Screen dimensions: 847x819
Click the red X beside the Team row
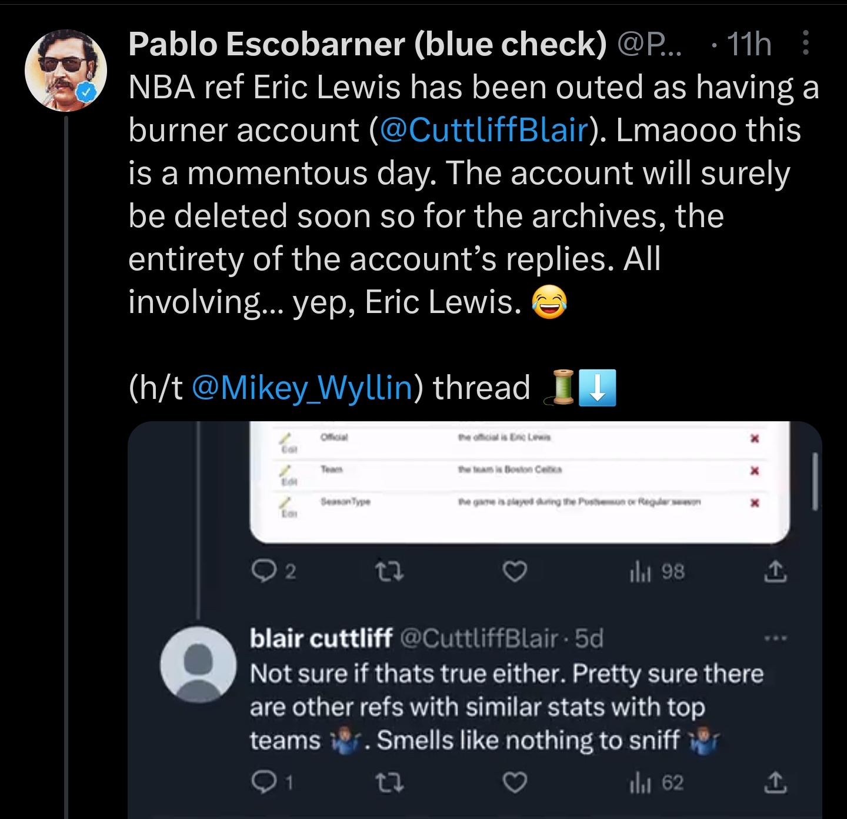coord(756,471)
